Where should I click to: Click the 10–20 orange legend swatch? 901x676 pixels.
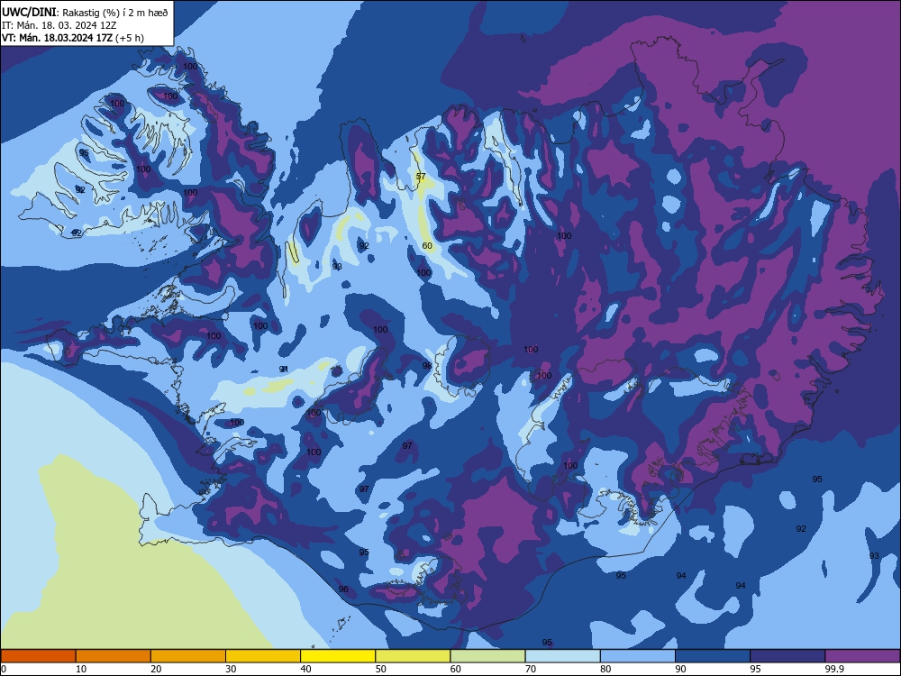click(114, 656)
